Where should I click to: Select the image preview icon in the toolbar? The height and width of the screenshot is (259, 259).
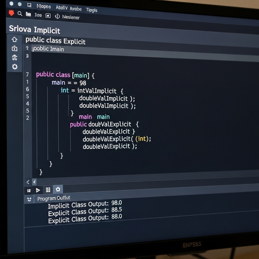[48, 15]
